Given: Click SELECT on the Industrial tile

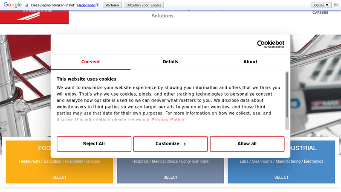Looking at the screenshot, I should [281, 177].
